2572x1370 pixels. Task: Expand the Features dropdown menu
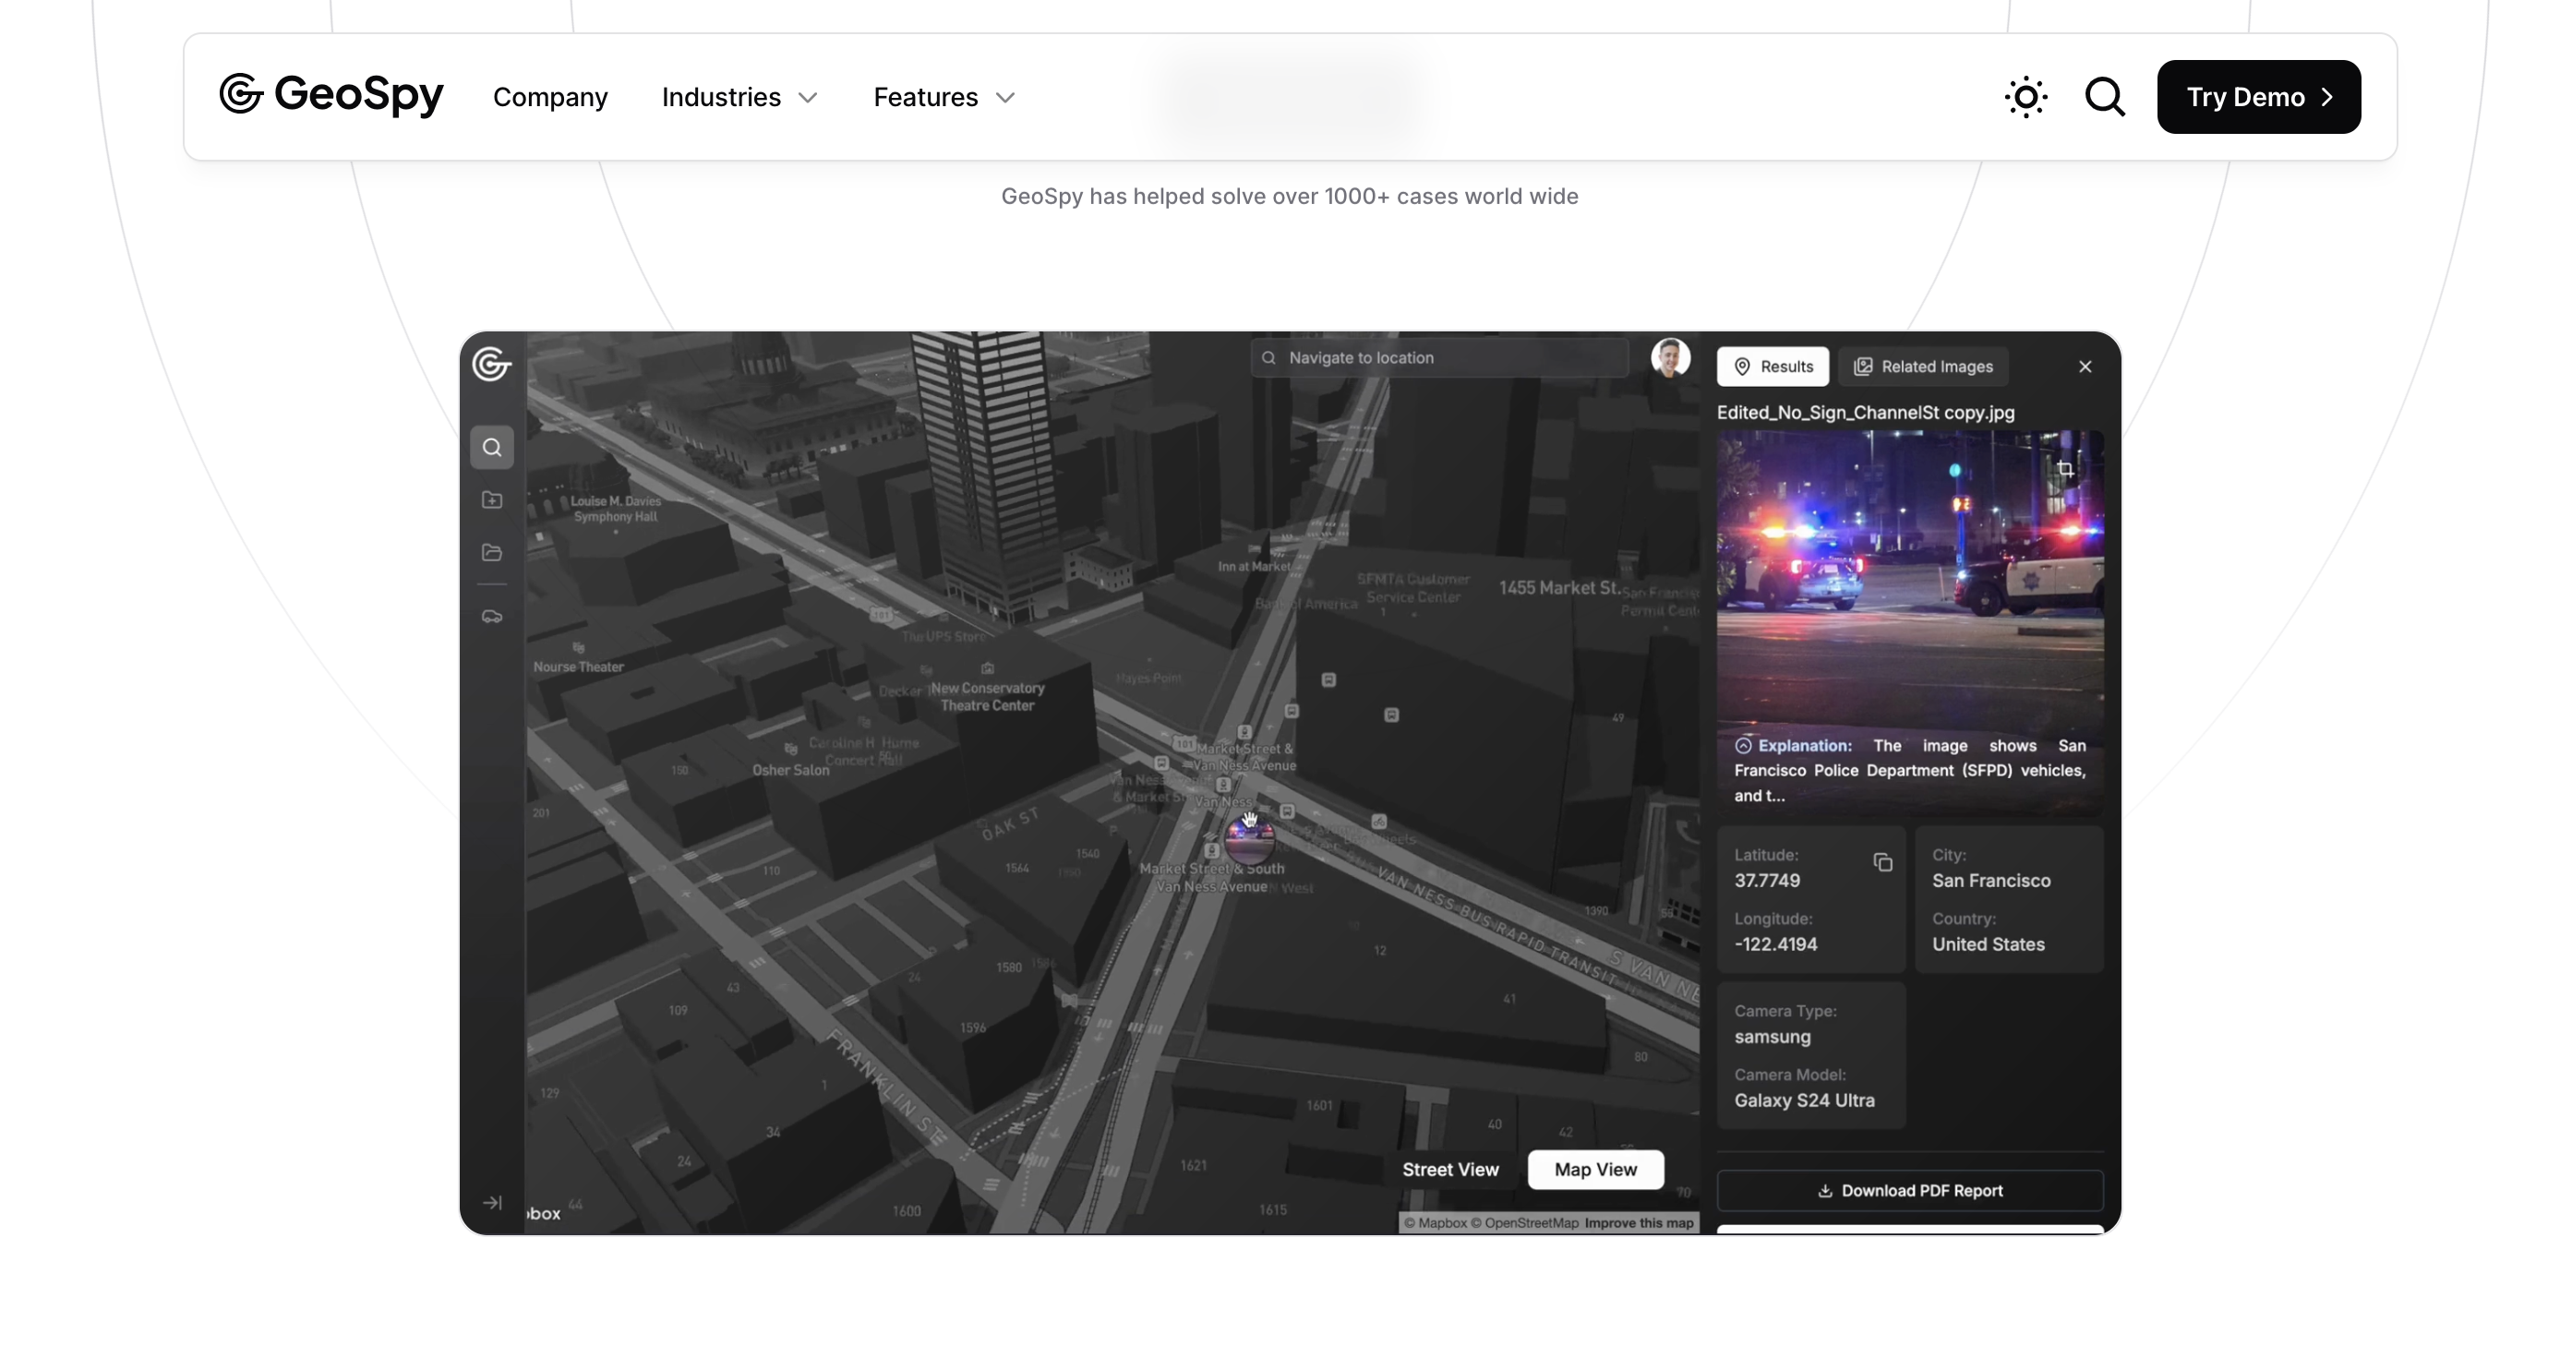point(943,97)
